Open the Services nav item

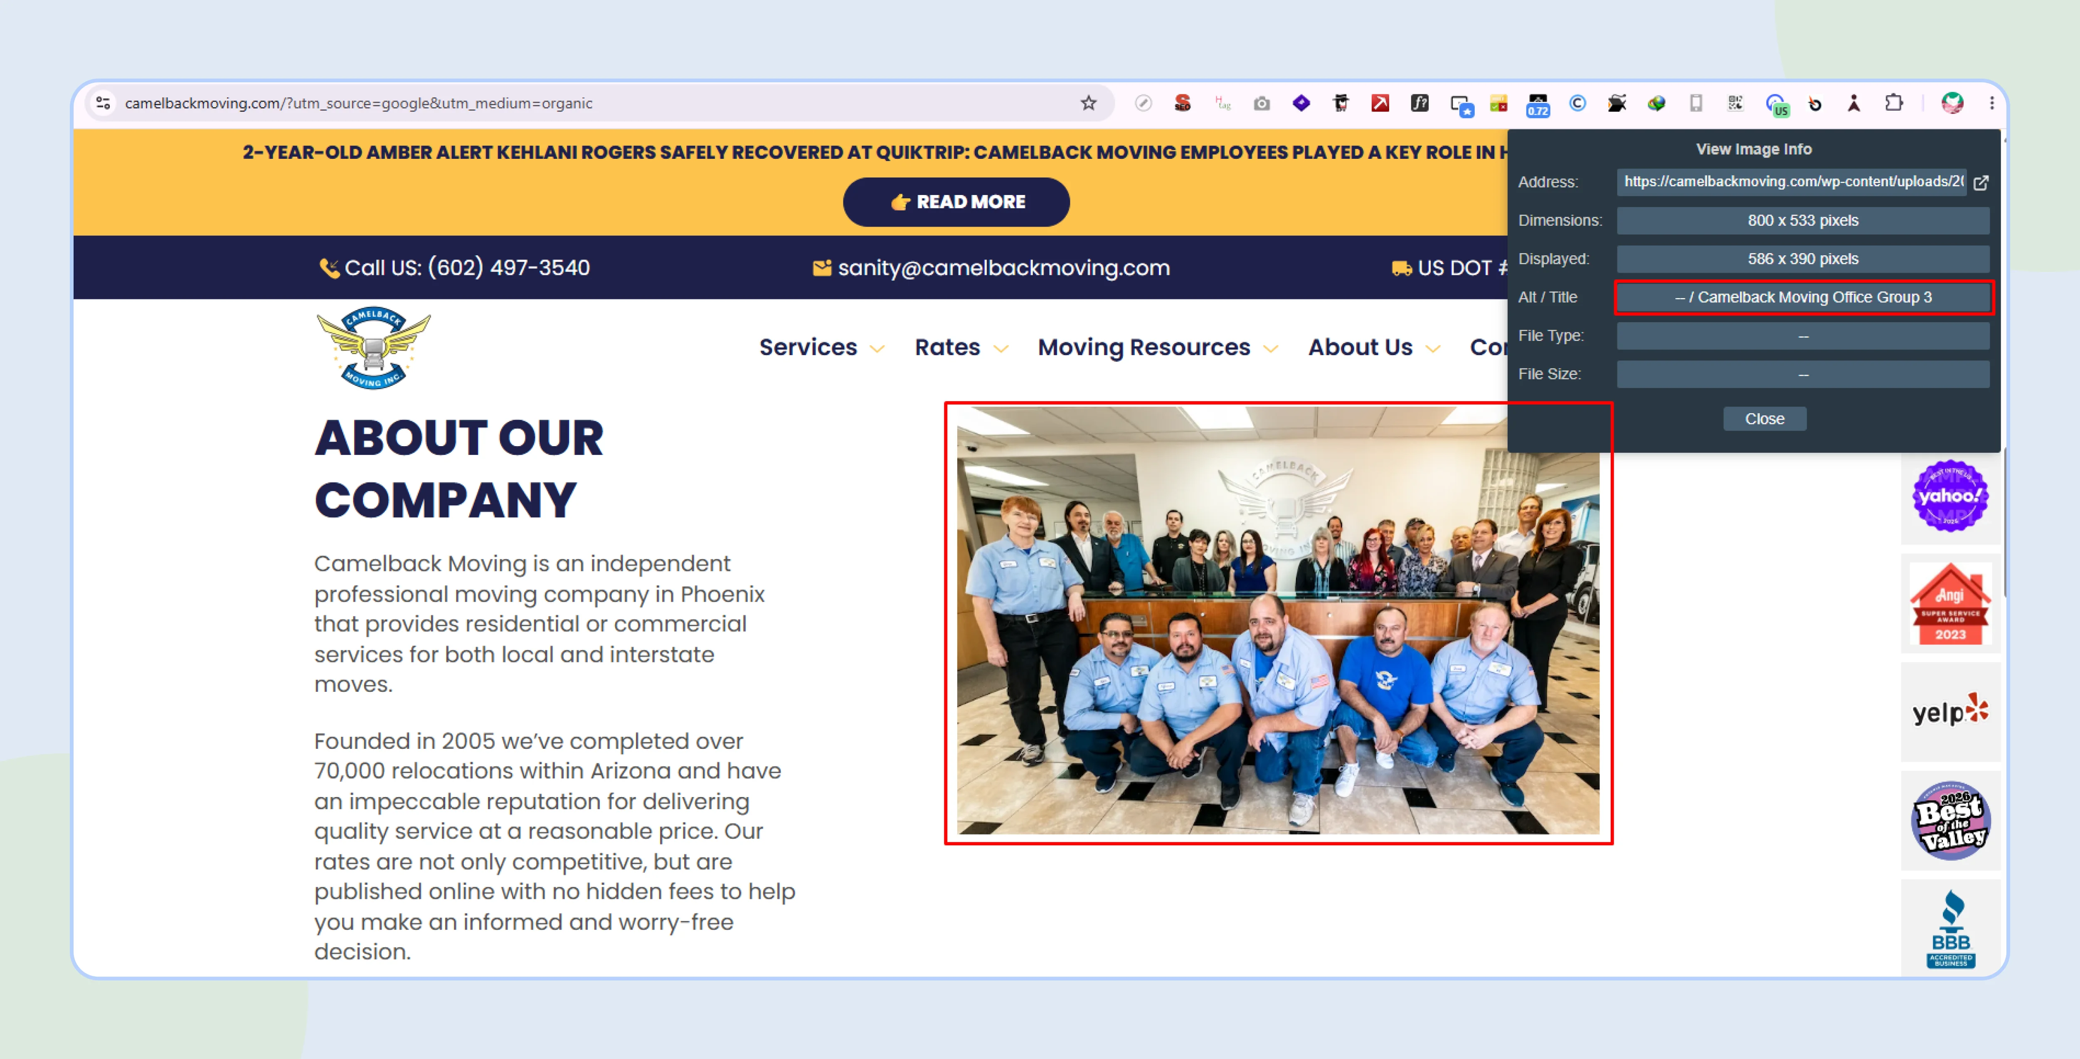coord(808,347)
